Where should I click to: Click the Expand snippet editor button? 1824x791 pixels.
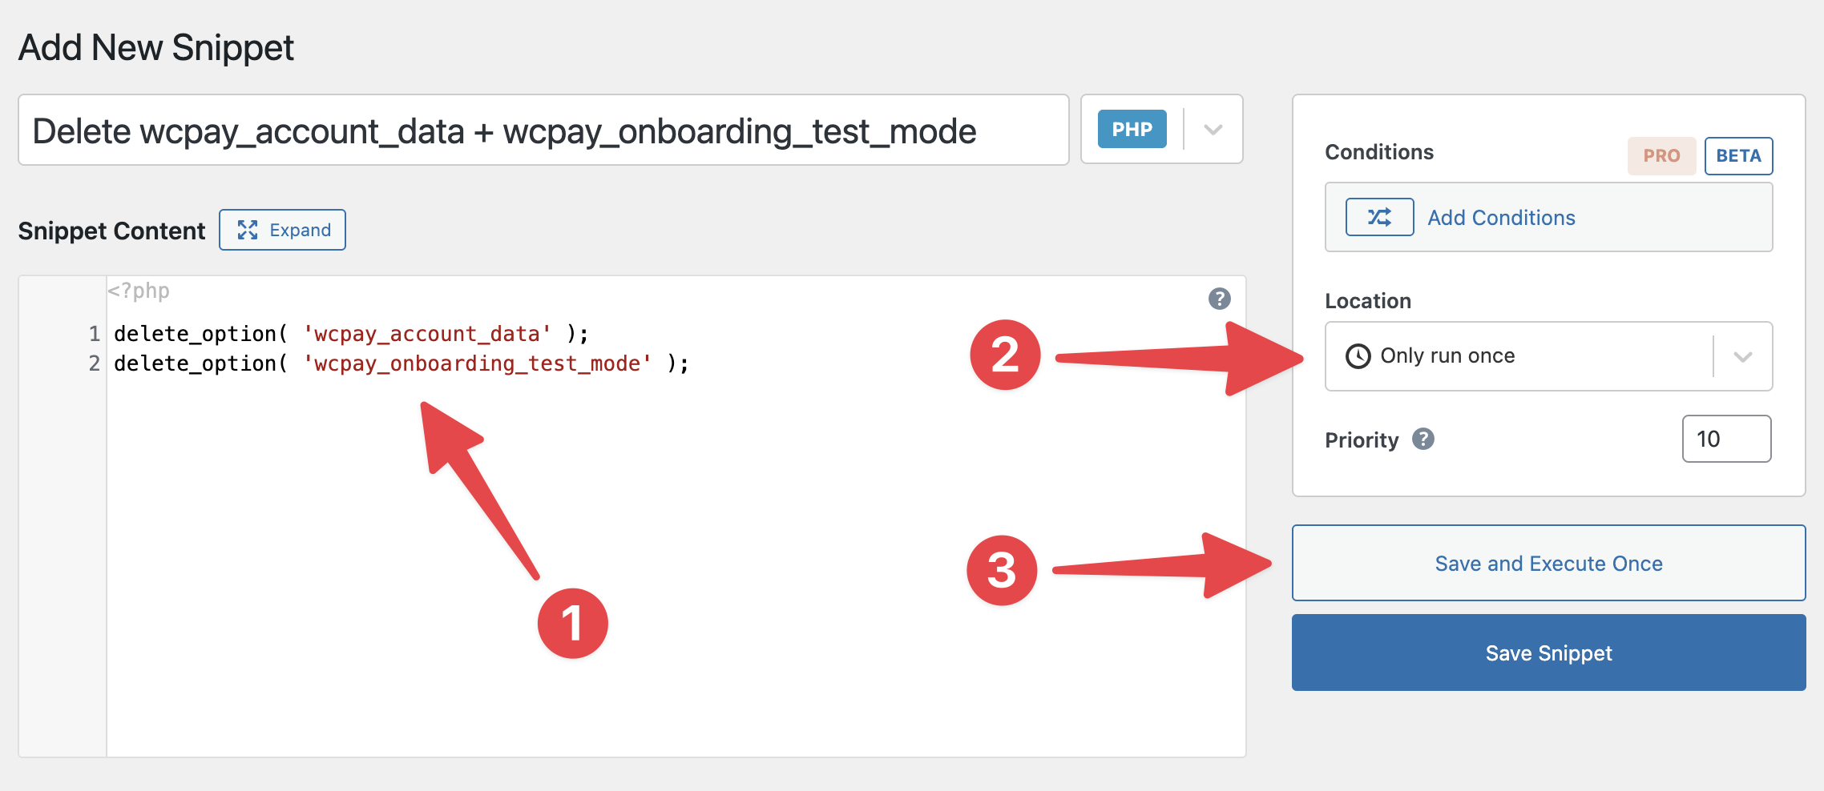282,231
